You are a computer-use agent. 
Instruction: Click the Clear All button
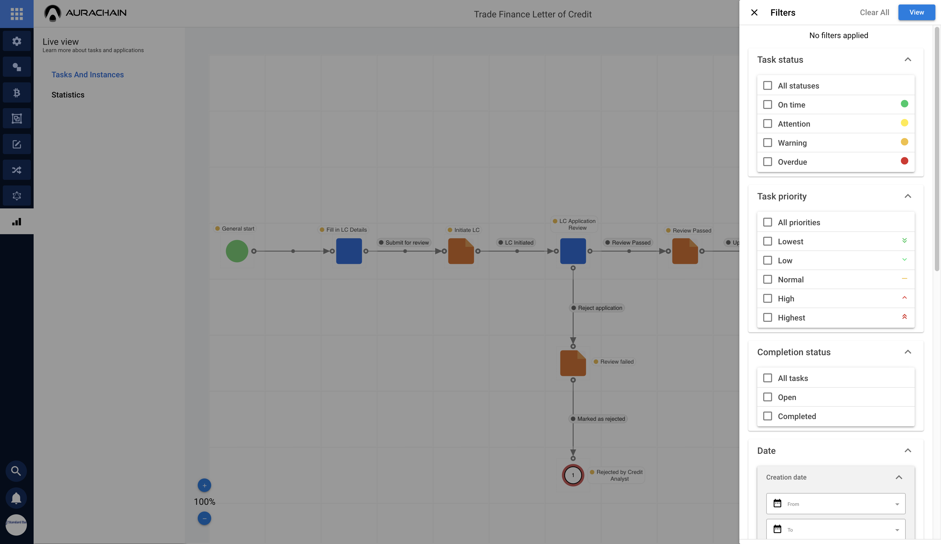point(874,12)
